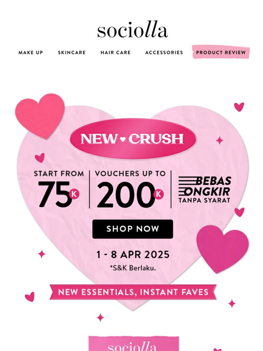
Task: Open the HAIR CARE category
Action: click(x=116, y=53)
